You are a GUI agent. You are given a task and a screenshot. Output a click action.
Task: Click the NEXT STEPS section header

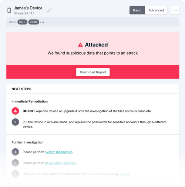(21, 89)
